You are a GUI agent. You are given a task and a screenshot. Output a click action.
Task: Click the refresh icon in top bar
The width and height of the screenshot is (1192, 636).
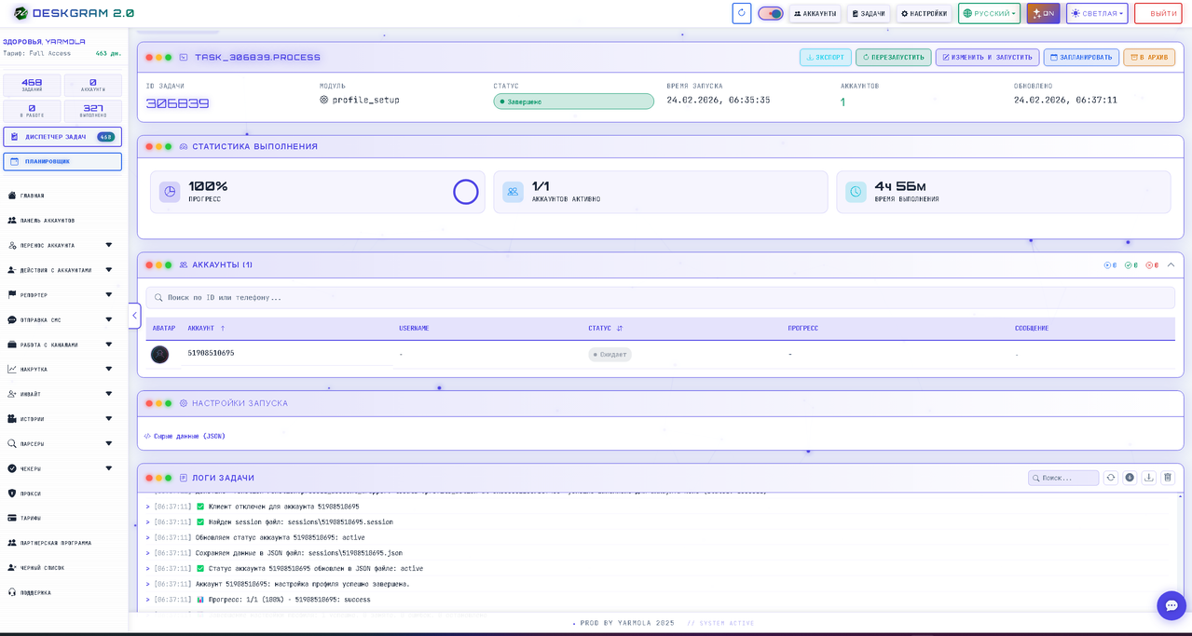741,13
